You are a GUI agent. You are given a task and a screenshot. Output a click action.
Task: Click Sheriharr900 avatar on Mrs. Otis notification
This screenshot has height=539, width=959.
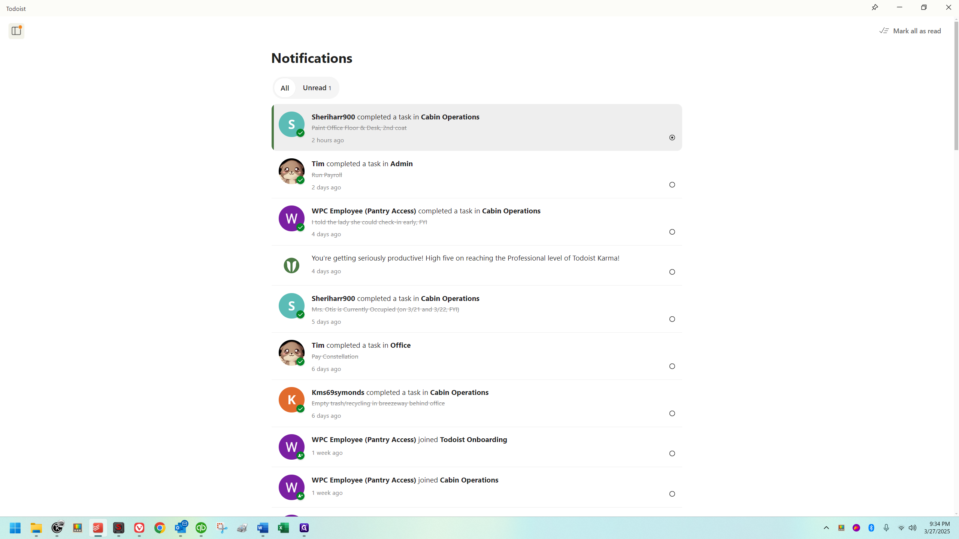click(x=291, y=306)
